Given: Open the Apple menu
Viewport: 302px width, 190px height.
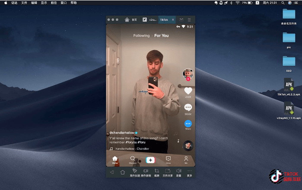Looking at the screenshot, I should click(x=6, y=3).
